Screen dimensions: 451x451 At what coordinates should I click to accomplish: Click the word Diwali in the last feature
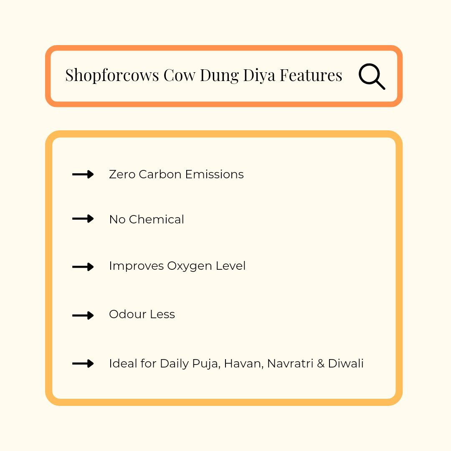[346, 364]
